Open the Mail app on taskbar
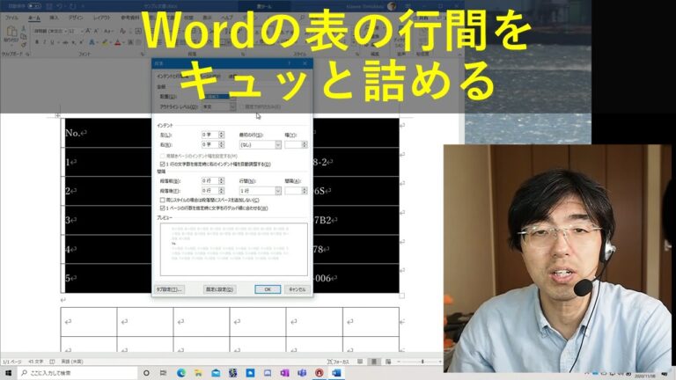Viewport: 676px width, 380px height. [x=216, y=373]
